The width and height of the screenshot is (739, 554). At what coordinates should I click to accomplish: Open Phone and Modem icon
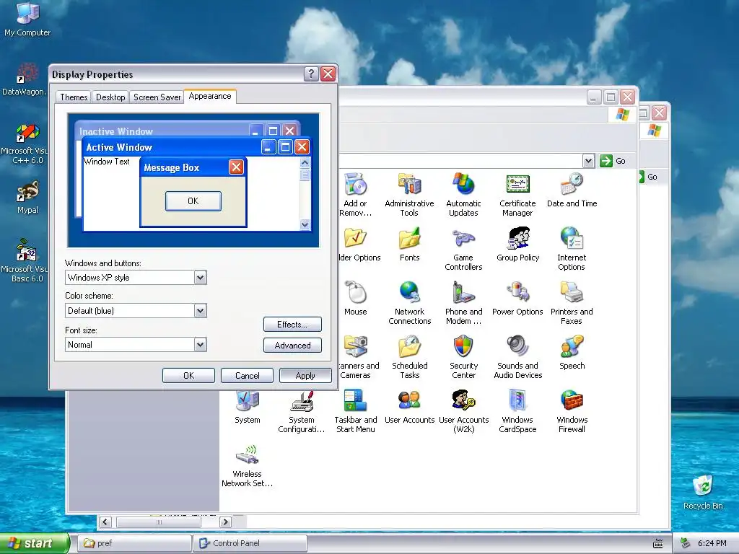pos(463,292)
